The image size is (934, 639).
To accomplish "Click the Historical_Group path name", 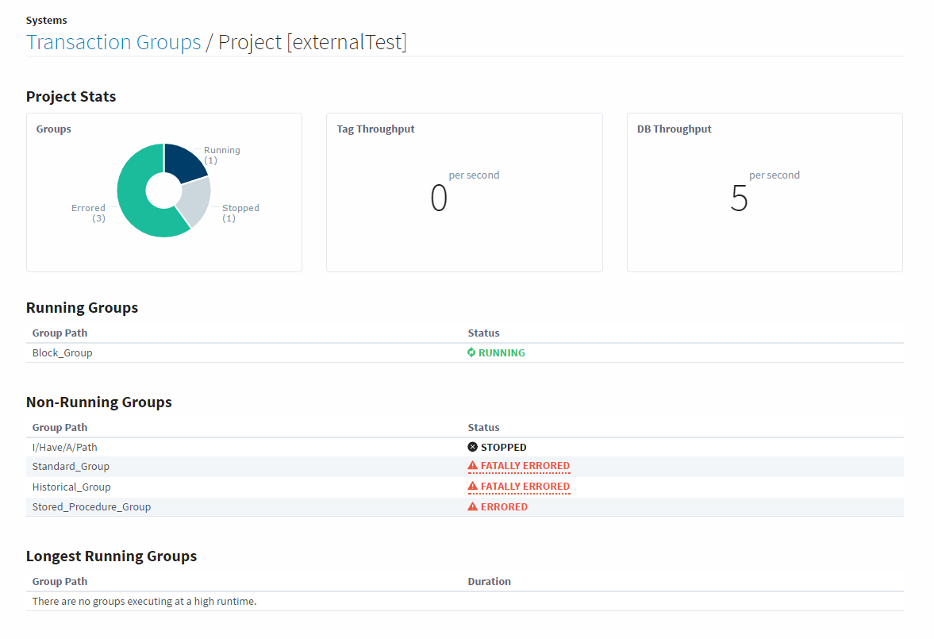I will pos(71,487).
